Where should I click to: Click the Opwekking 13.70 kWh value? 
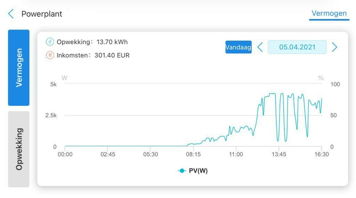click(112, 42)
